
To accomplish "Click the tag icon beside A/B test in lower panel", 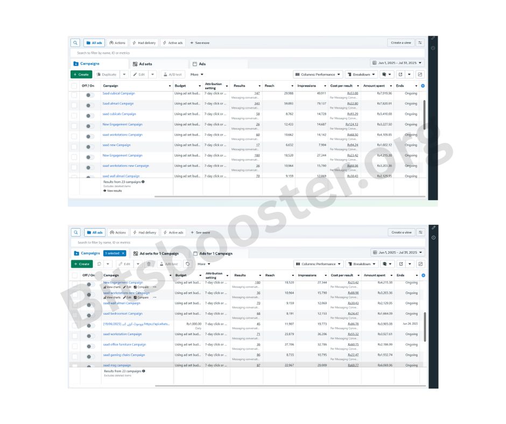I will click(187, 264).
